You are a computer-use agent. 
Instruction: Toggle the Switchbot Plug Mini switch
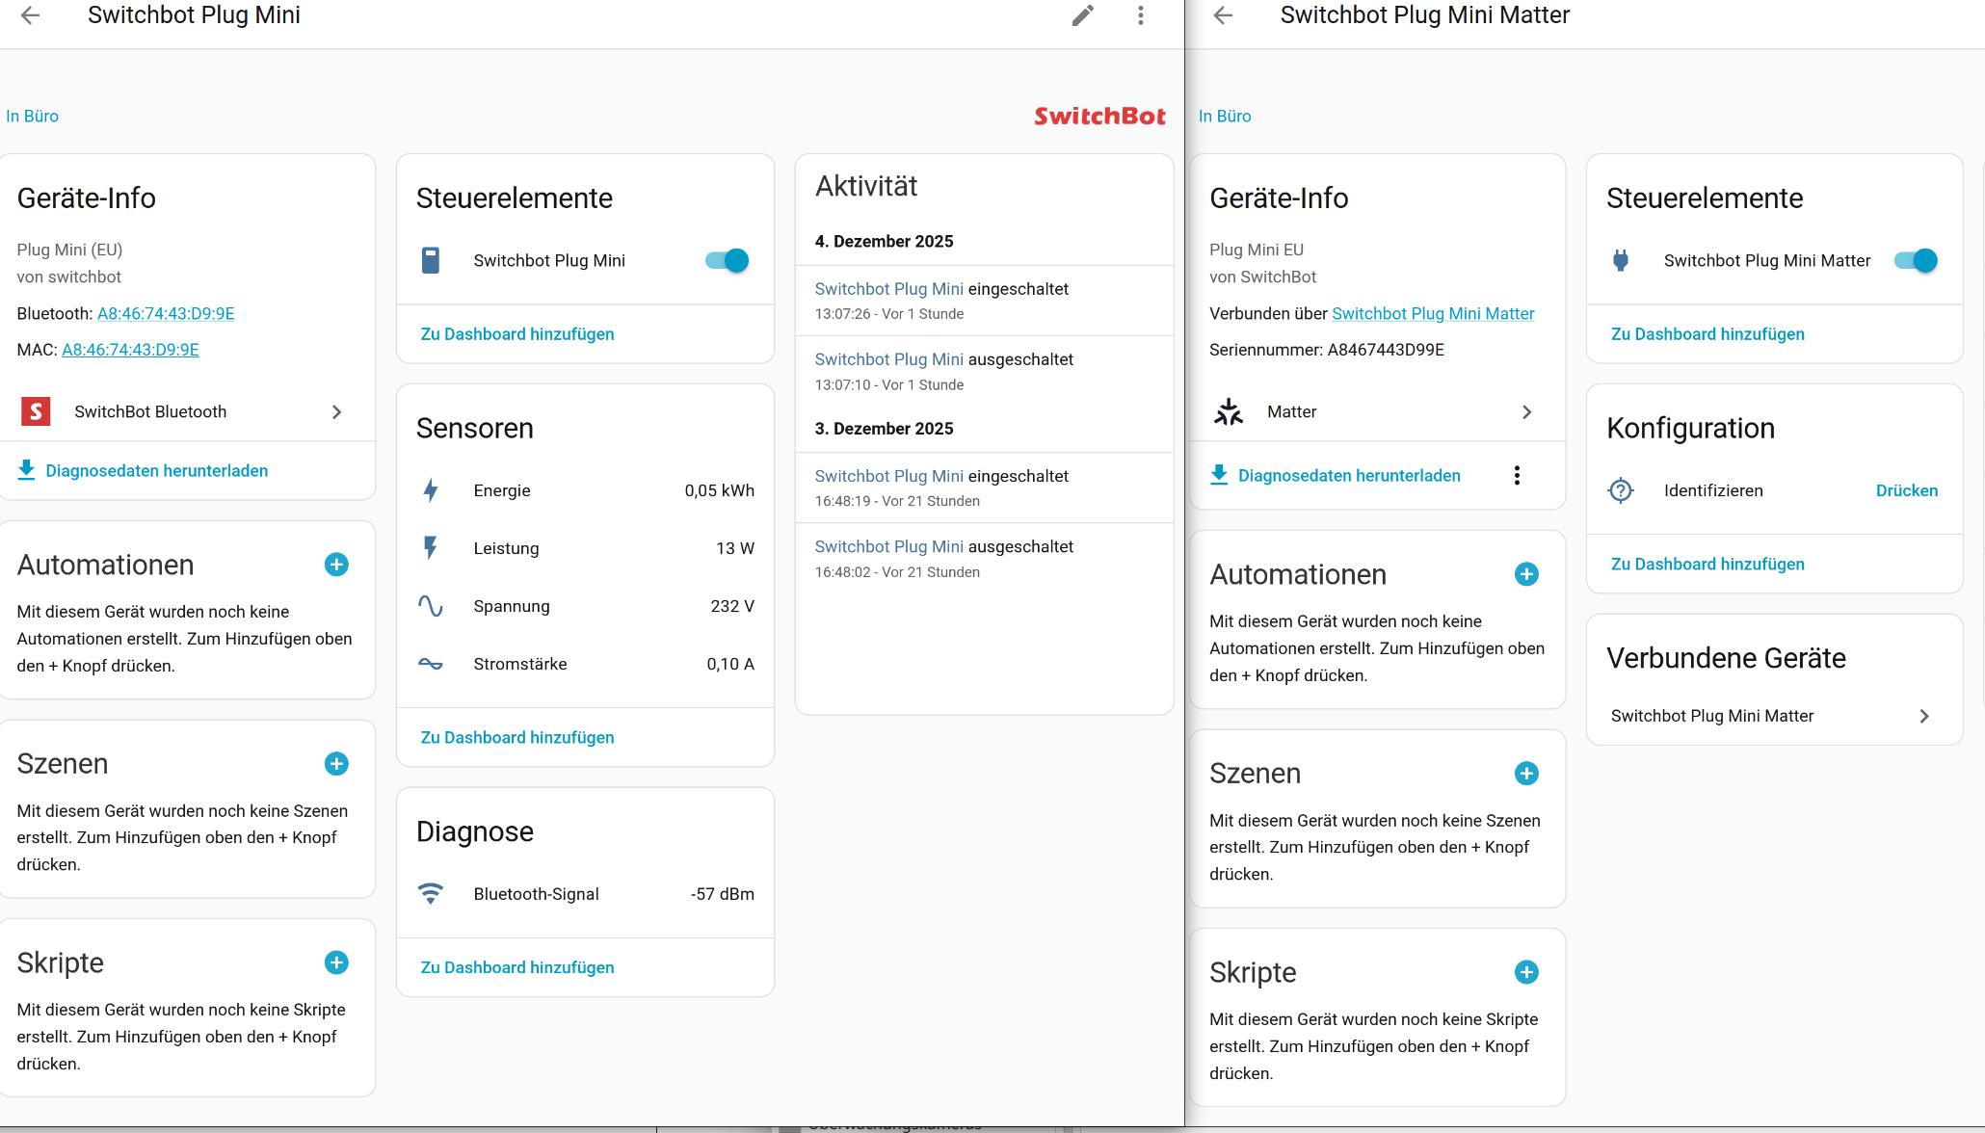point(727,260)
